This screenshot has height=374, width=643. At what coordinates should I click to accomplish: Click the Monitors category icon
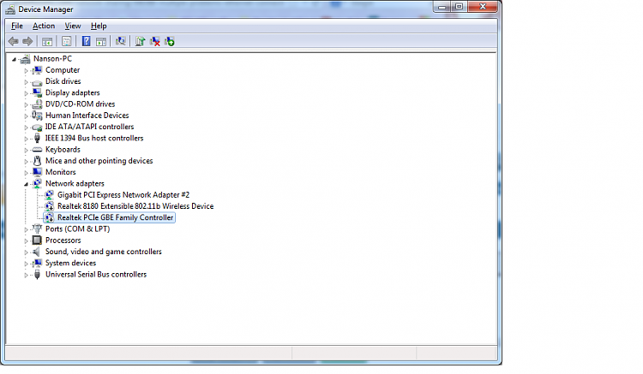(38, 172)
